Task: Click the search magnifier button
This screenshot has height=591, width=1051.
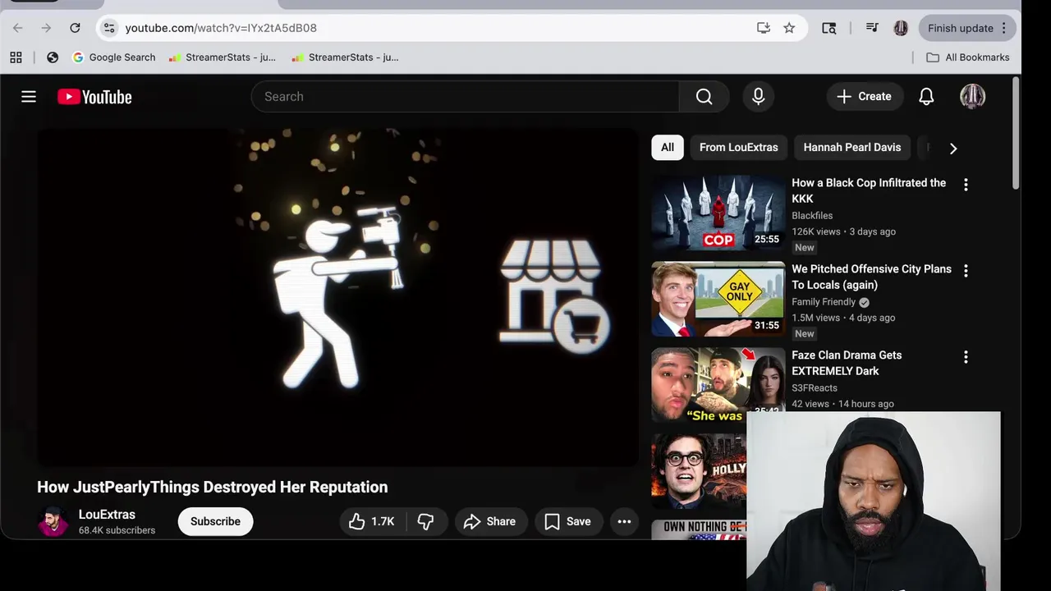Action: click(x=704, y=97)
